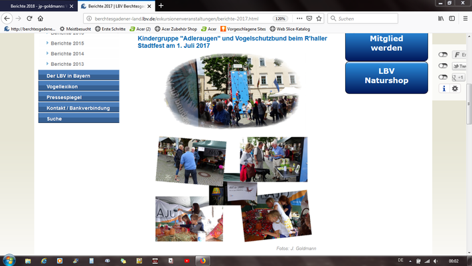This screenshot has height=266, width=472.
Task: Focus the Suchen search field
Action: tap(362, 19)
